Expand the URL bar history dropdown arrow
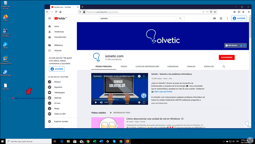 click(203, 12)
